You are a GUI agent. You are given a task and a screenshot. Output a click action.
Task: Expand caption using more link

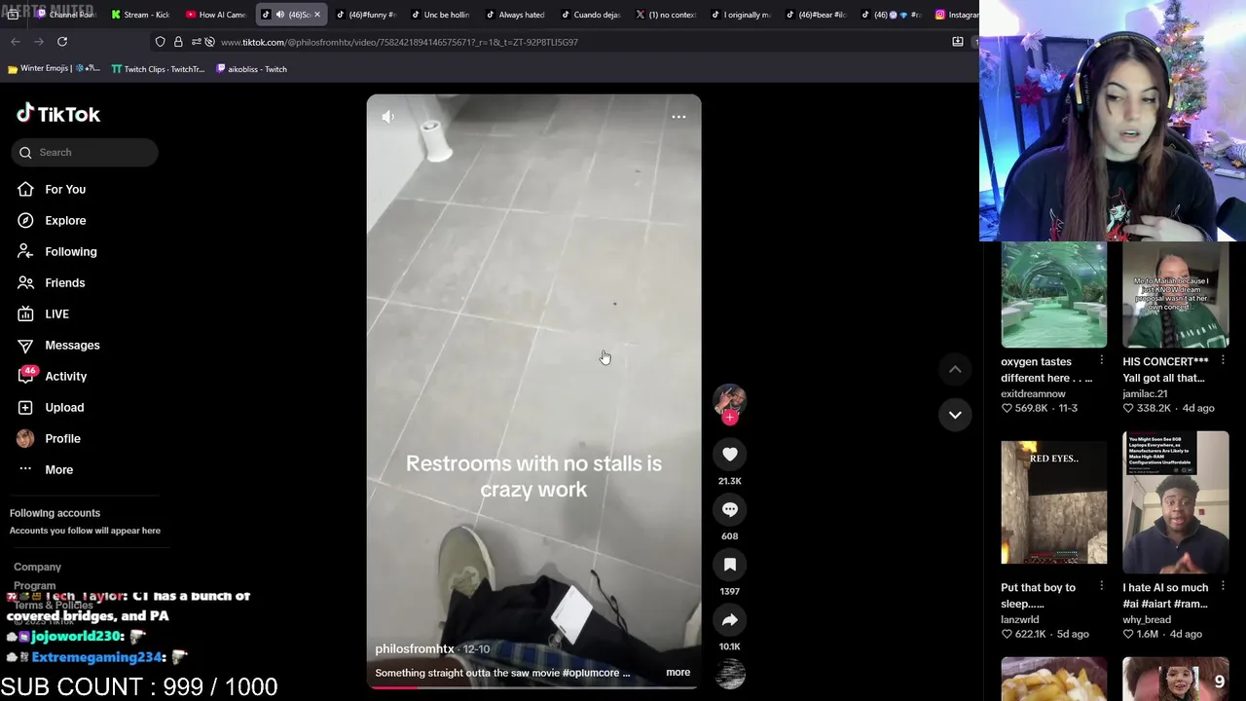point(678,673)
